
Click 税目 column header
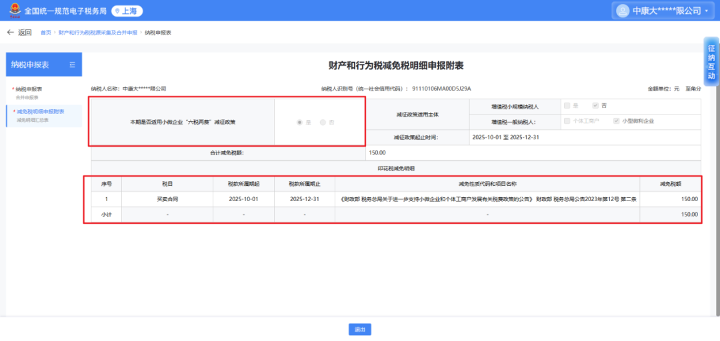pos(167,184)
